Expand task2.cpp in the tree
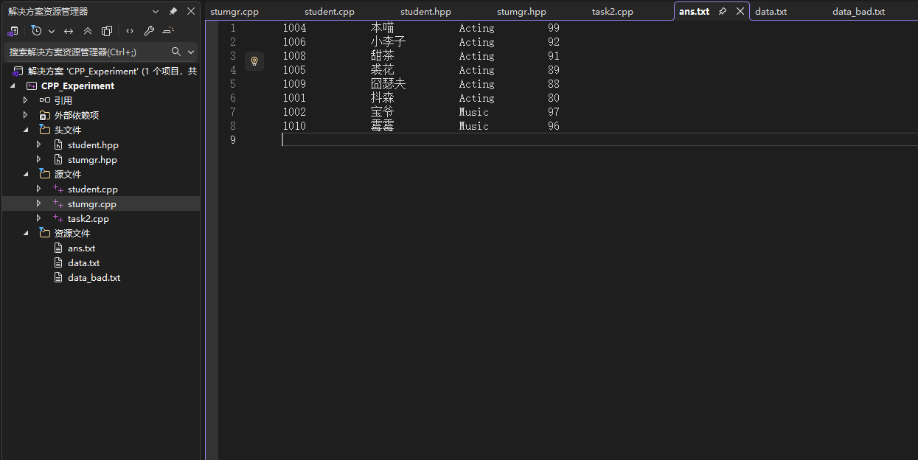The image size is (918, 460). click(39, 218)
